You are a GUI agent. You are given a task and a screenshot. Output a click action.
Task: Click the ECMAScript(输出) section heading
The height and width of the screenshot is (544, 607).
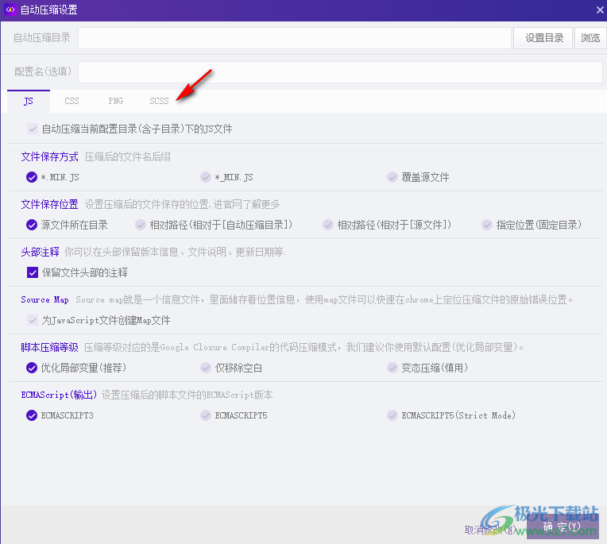(x=59, y=395)
